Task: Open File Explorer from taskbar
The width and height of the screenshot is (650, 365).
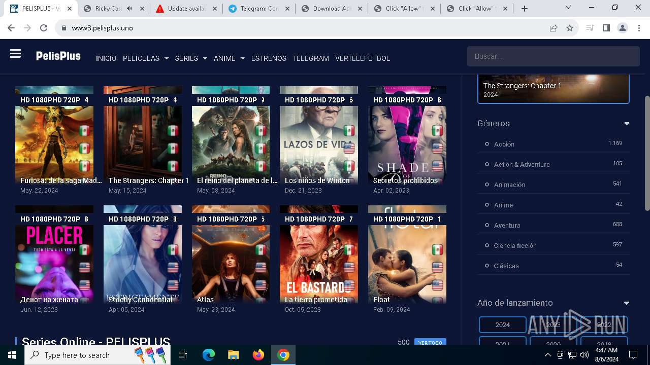Action: (233, 355)
